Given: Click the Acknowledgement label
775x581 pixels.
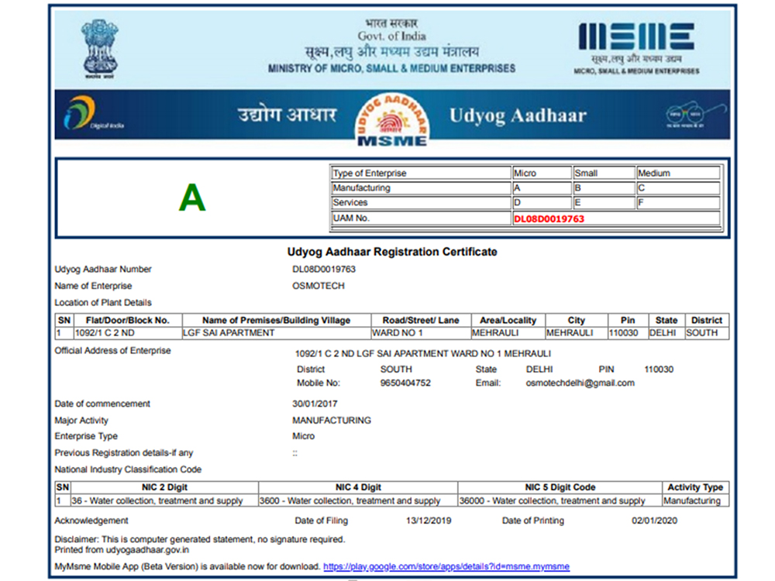Looking at the screenshot, I should (91, 521).
